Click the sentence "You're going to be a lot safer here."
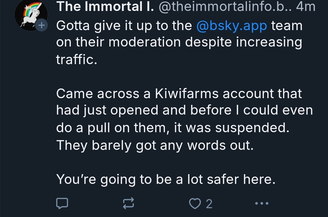The width and height of the screenshot is (328, 217). coord(166,179)
